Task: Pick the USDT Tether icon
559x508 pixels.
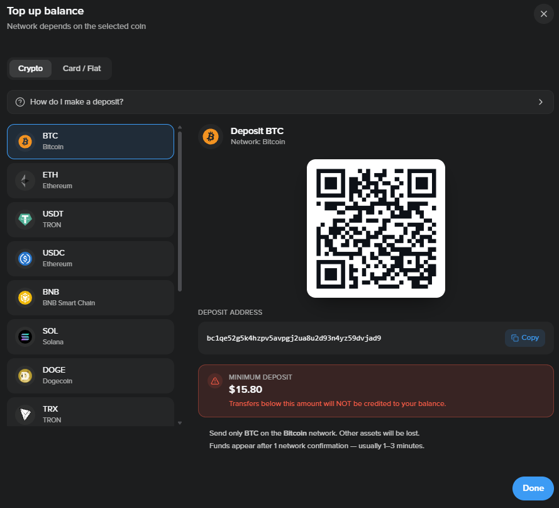Action: coord(25,220)
